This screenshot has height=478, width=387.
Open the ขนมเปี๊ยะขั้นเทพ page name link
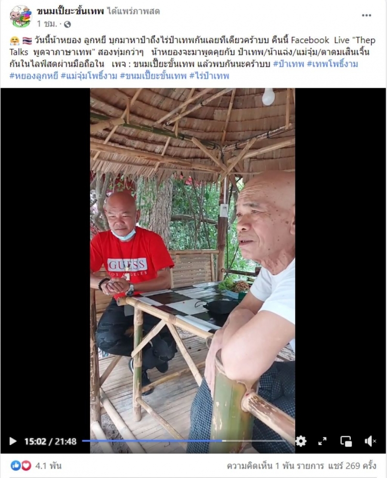point(70,11)
